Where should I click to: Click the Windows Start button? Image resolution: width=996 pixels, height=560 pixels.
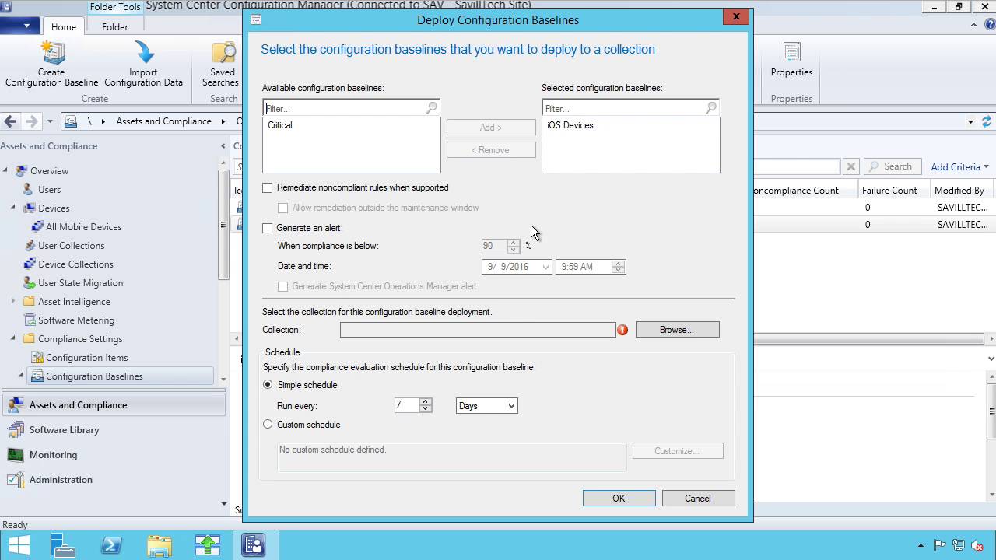pyautogui.click(x=19, y=544)
